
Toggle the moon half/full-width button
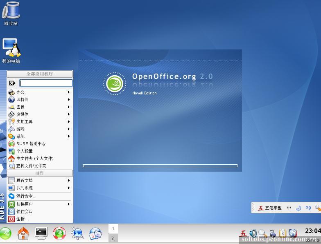[298, 208]
